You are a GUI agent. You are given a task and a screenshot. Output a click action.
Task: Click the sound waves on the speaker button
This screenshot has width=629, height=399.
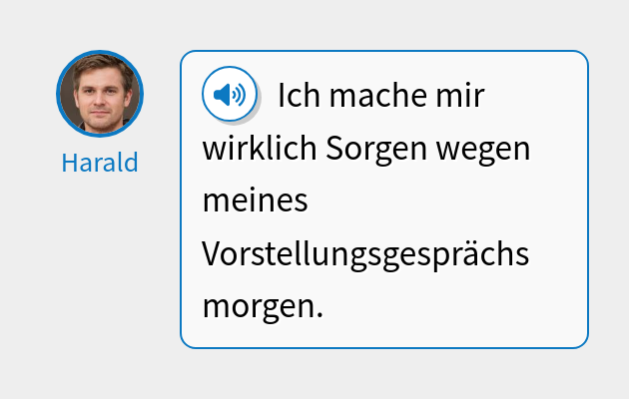pyautogui.click(x=238, y=95)
